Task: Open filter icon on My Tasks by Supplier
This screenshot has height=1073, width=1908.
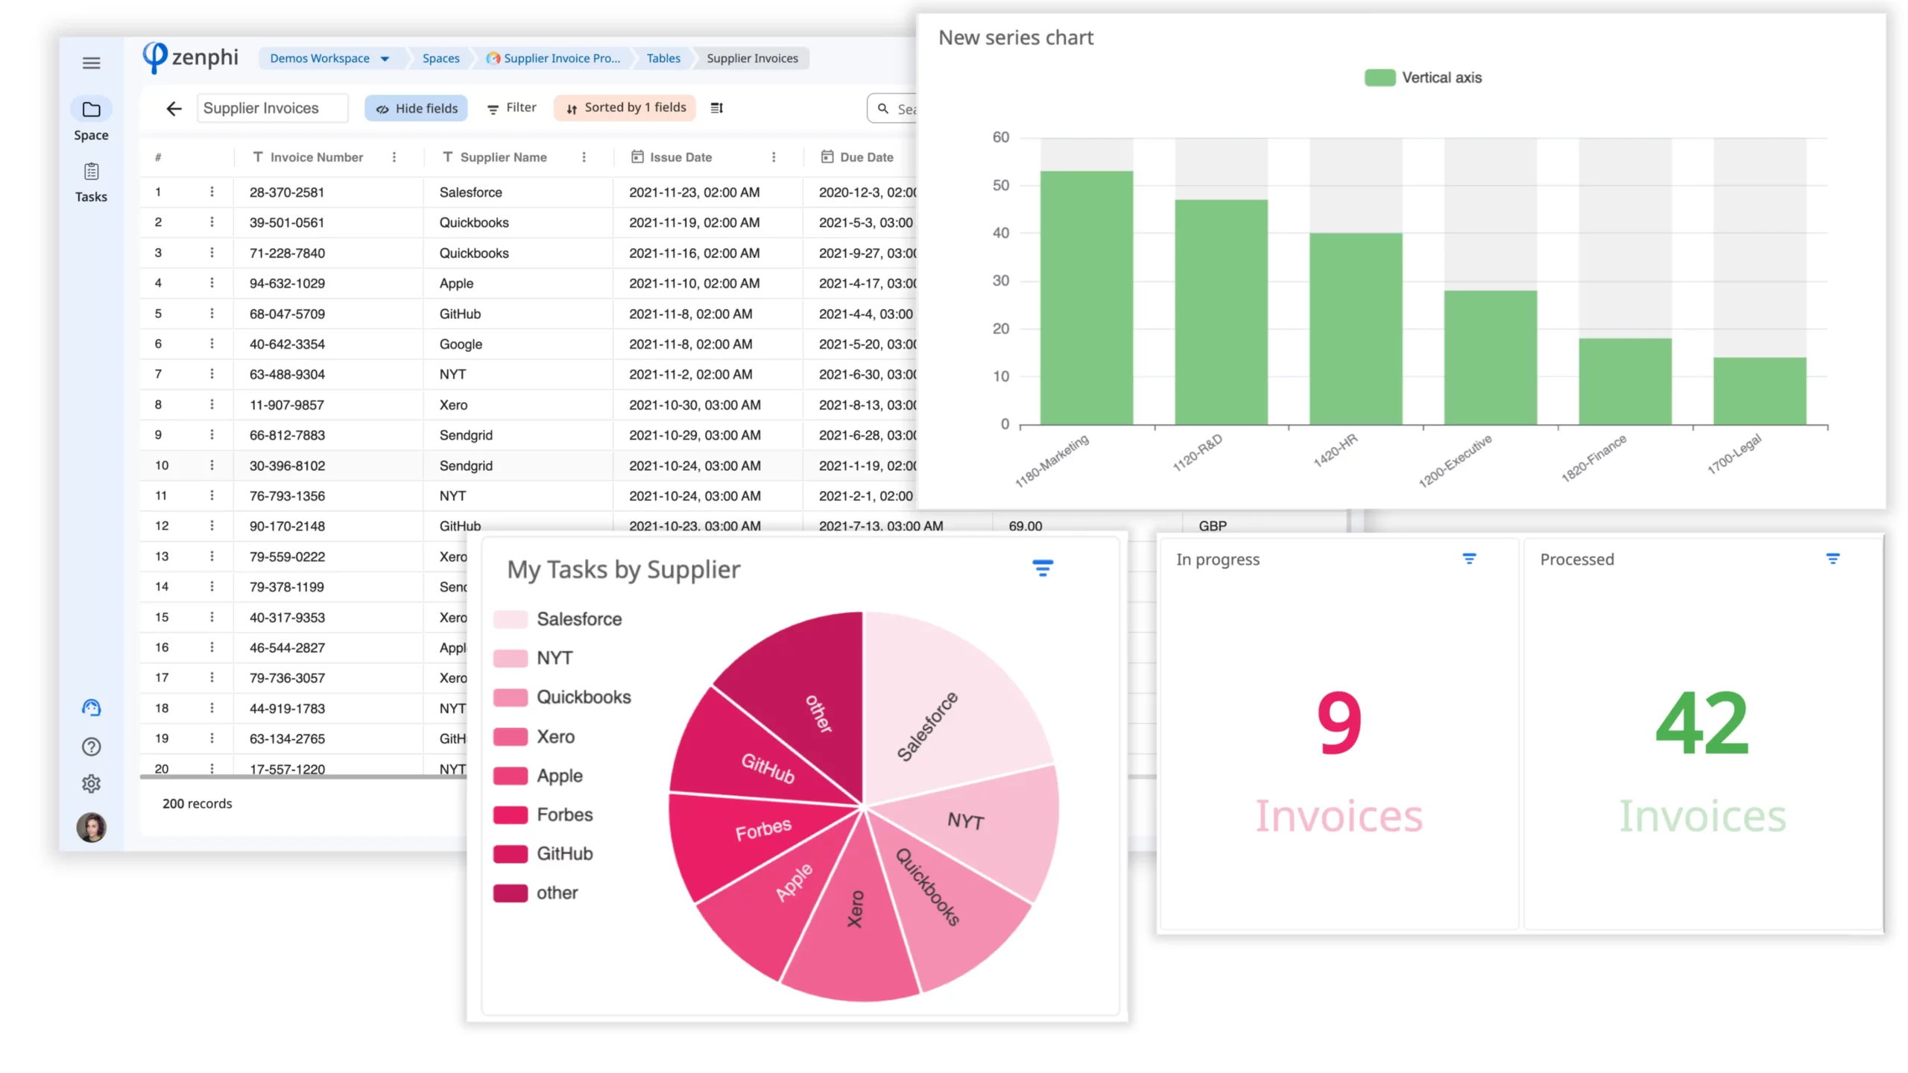Action: tap(1042, 569)
